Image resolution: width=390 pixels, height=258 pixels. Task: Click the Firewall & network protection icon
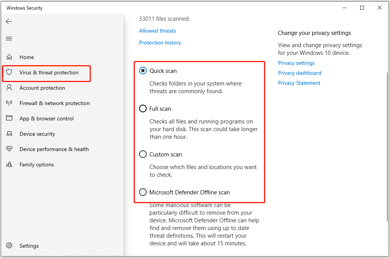tap(9, 103)
